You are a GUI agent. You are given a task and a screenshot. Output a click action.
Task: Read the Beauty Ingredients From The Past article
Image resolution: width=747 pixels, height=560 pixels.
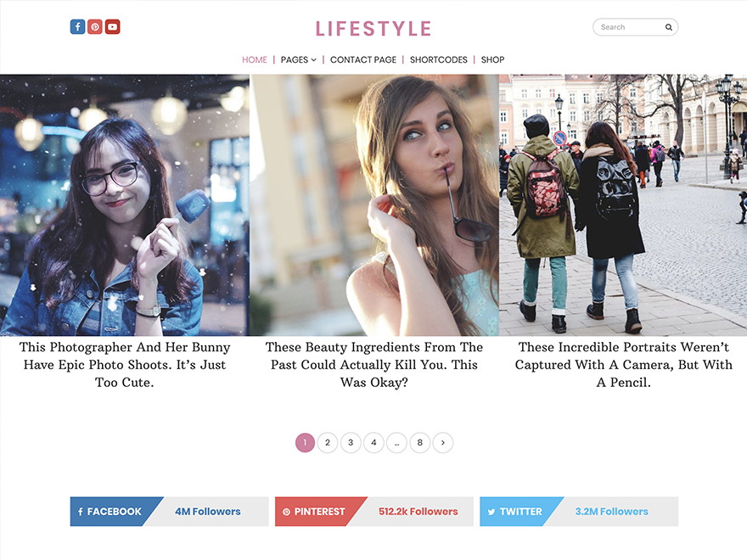pyautogui.click(x=374, y=365)
